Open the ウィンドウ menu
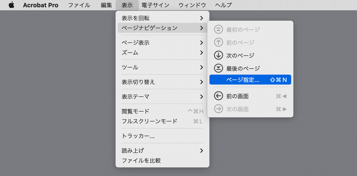This screenshot has height=176, width=357. pyautogui.click(x=192, y=5)
